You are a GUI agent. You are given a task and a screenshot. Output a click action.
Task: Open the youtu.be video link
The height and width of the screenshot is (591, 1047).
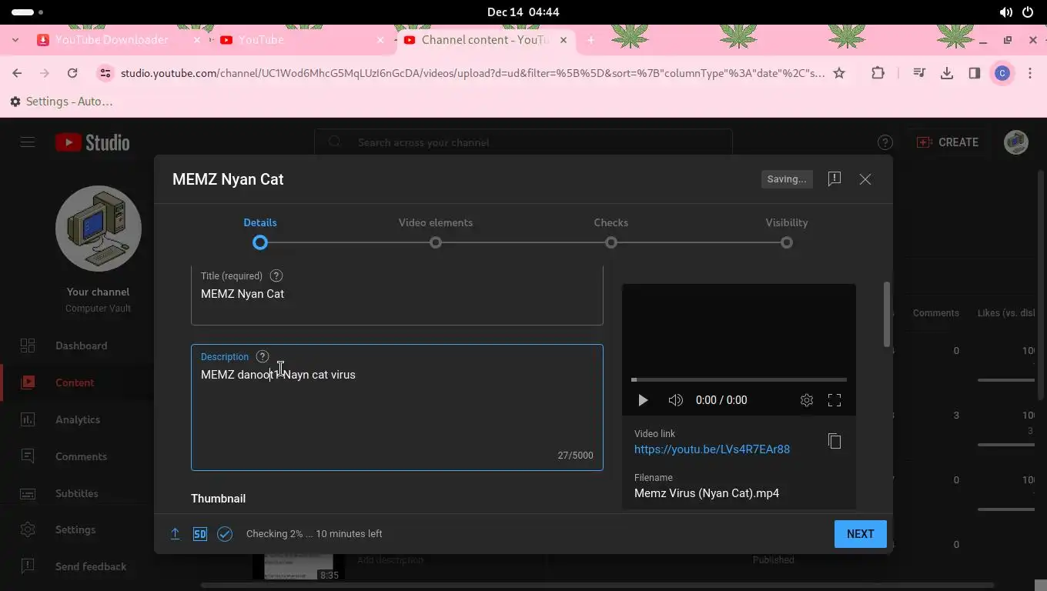click(712, 449)
